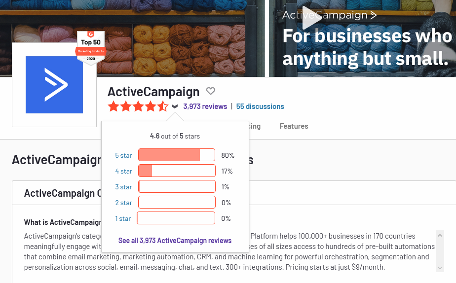Click the ActiveCampaign blue logo image
Screen dimensions: 456x283
coord(54,84)
